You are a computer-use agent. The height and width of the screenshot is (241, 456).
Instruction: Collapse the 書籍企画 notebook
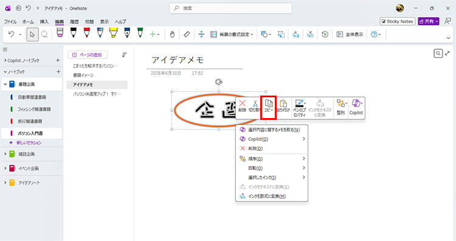[5, 84]
